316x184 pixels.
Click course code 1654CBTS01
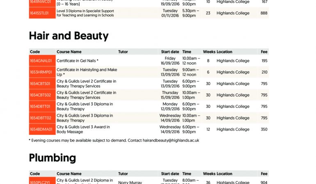pos(40,83)
